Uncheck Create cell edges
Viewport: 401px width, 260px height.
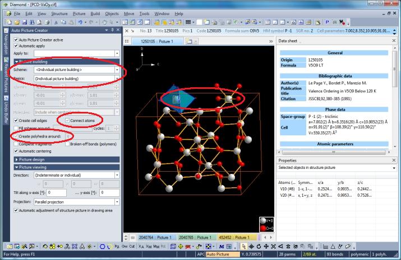[16, 120]
